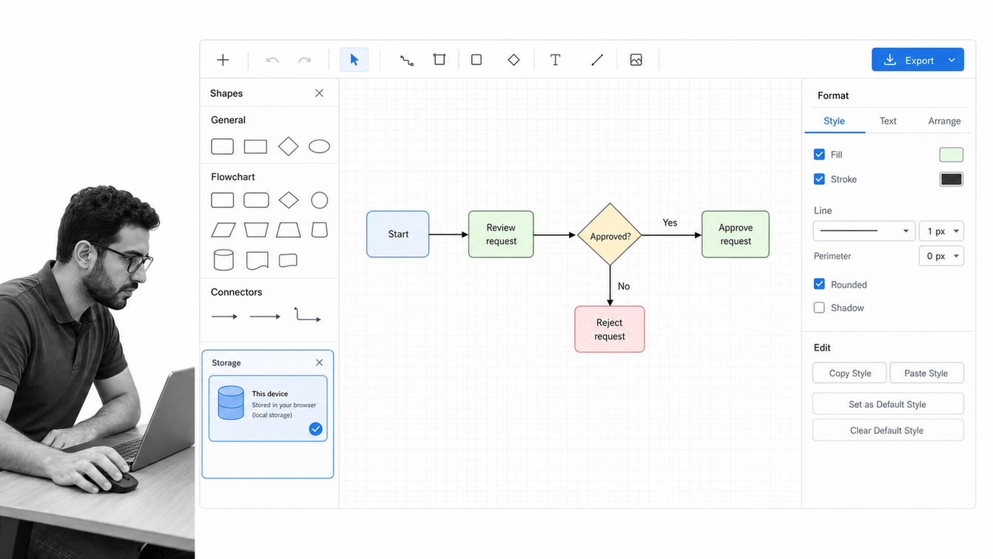This screenshot has width=993, height=559.
Task: Add Flowchart cylinder database shape
Action: point(223,260)
